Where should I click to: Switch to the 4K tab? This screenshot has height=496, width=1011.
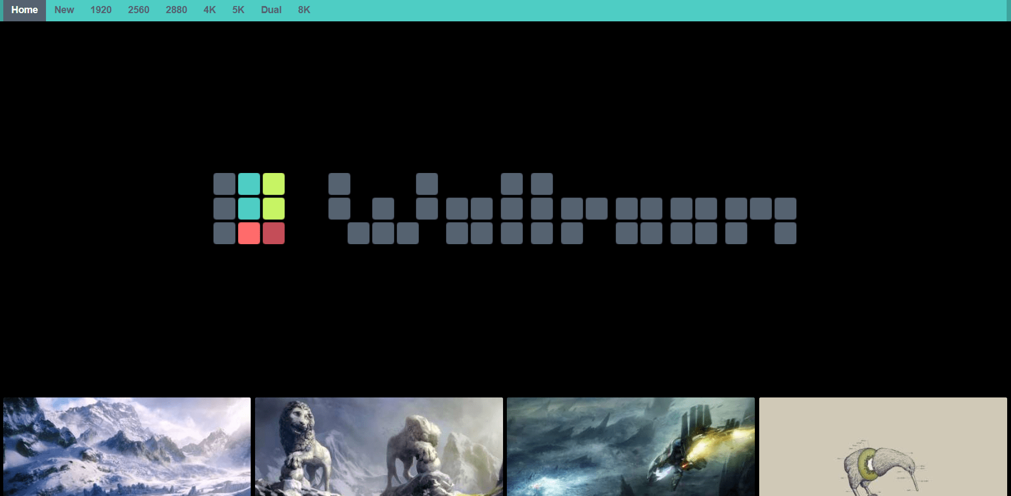[210, 10]
